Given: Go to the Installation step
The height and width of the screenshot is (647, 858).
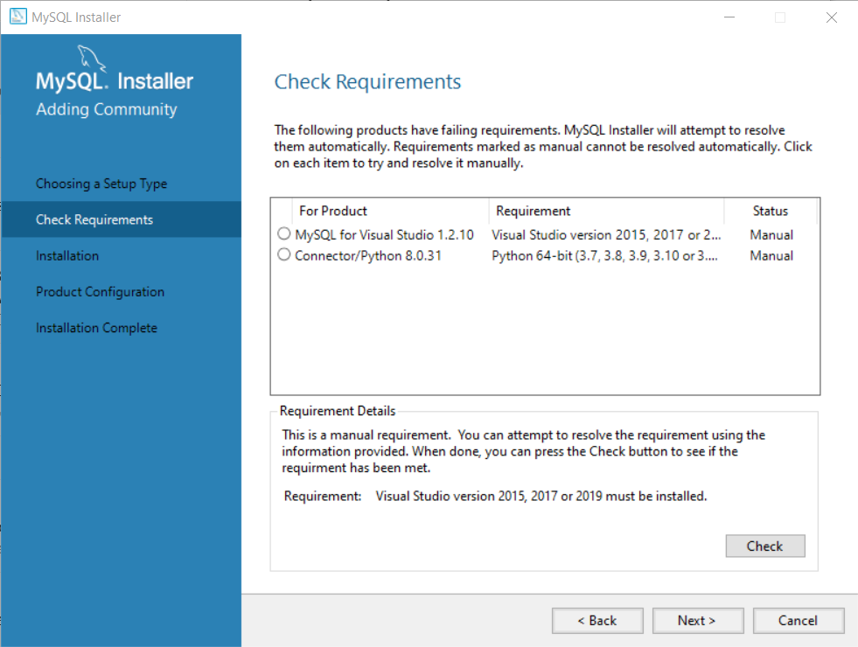Looking at the screenshot, I should (x=67, y=255).
